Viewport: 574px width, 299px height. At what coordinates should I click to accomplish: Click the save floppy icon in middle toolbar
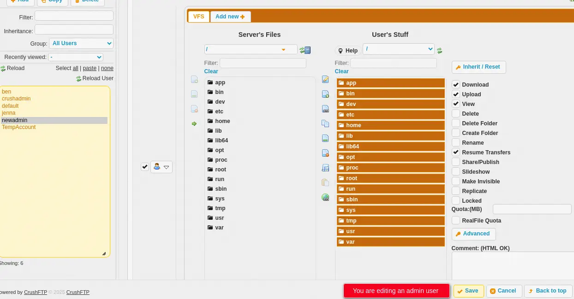click(325, 168)
